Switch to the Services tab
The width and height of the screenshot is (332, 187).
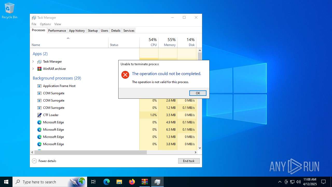click(129, 31)
